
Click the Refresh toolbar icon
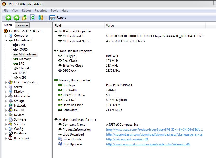(33, 18)
